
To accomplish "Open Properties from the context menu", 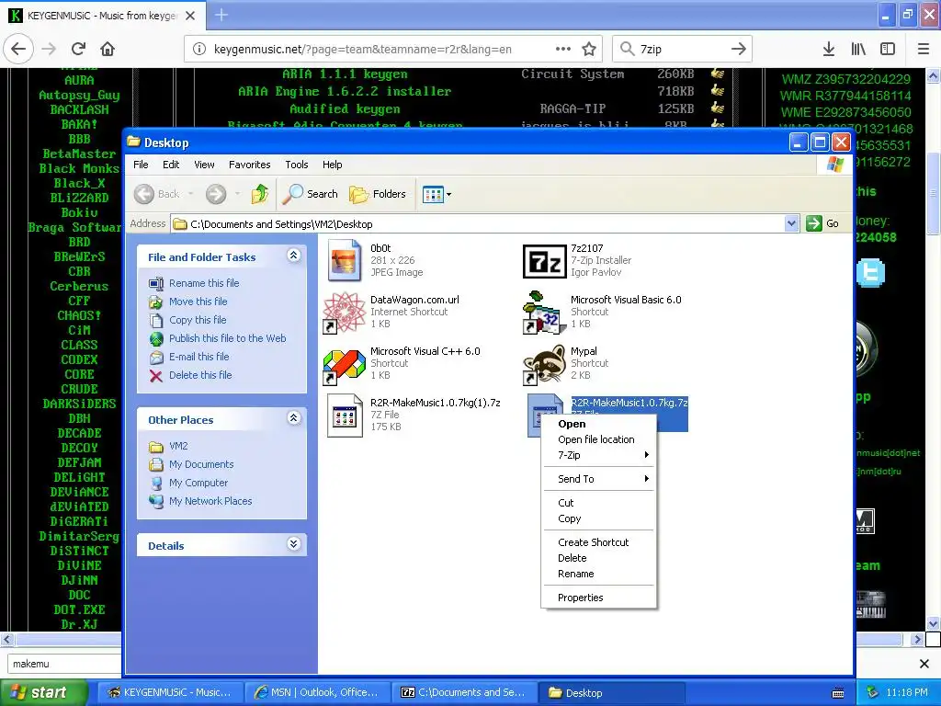I will point(597,598).
